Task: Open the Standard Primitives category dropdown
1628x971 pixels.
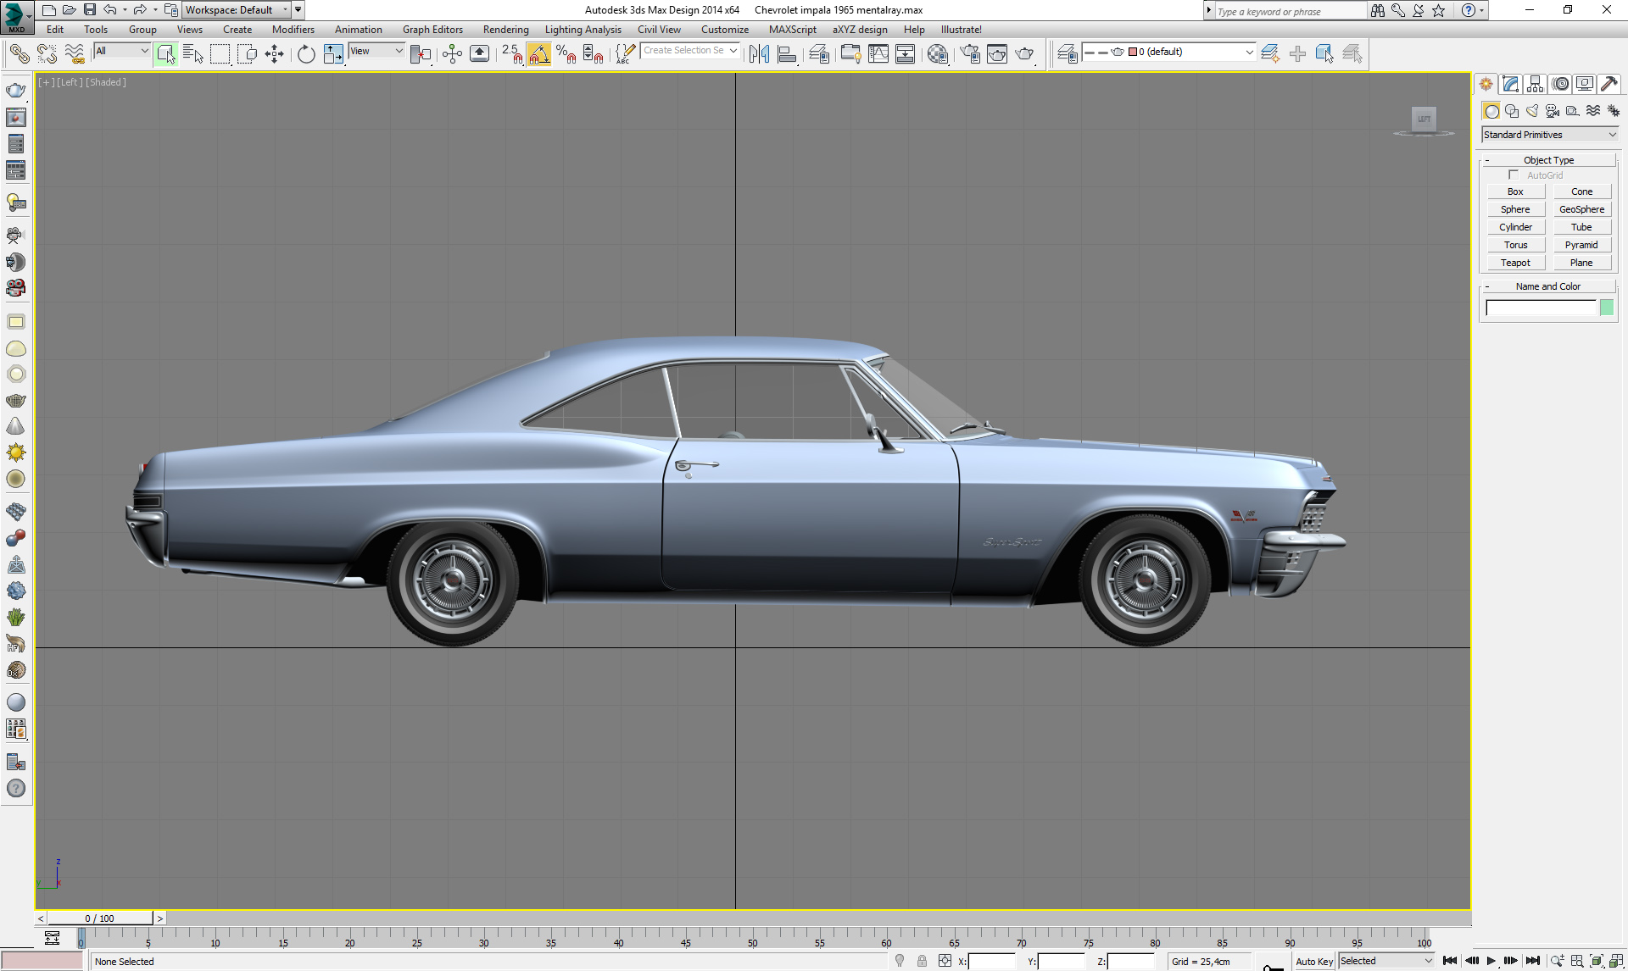Action: (x=1549, y=135)
